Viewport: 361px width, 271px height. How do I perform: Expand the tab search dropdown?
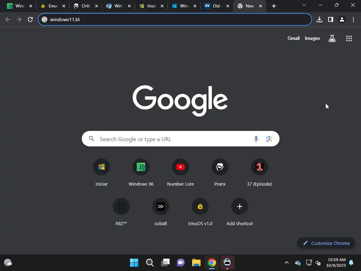[304, 5]
